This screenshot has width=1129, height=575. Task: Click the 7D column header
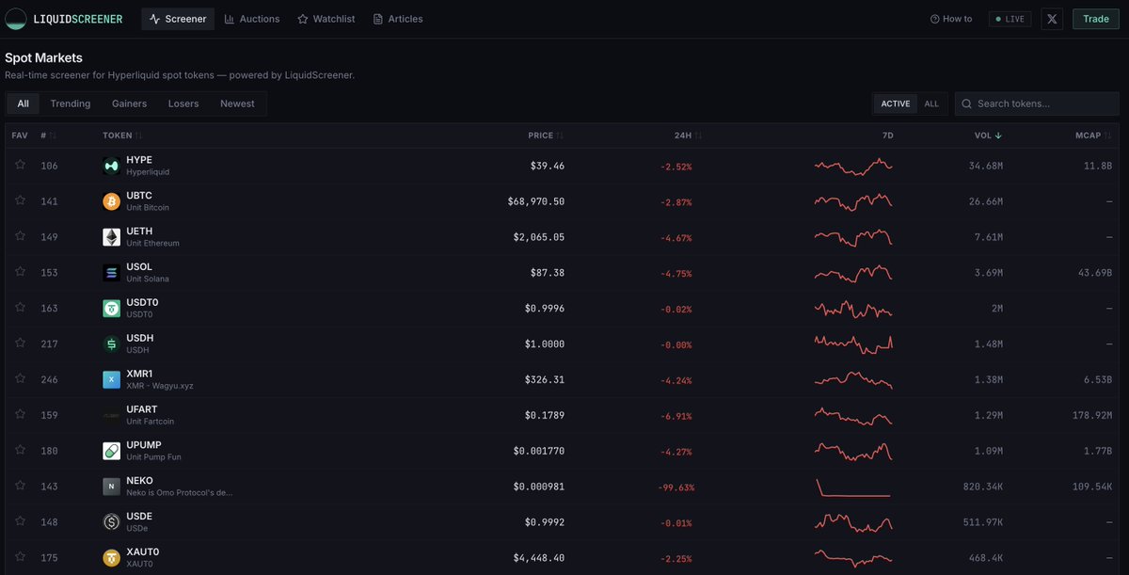888,136
